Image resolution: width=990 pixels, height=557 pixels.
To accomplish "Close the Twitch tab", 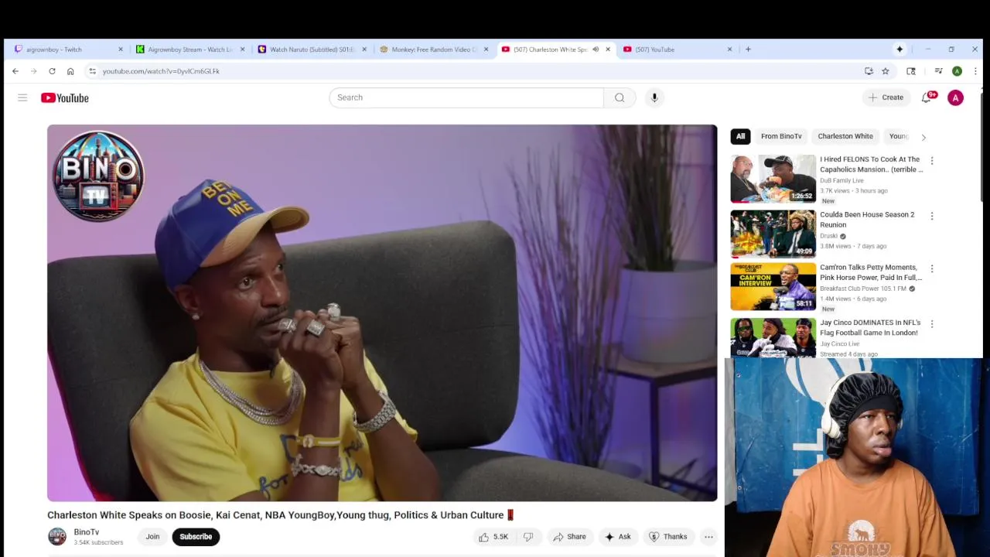I will pos(121,50).
